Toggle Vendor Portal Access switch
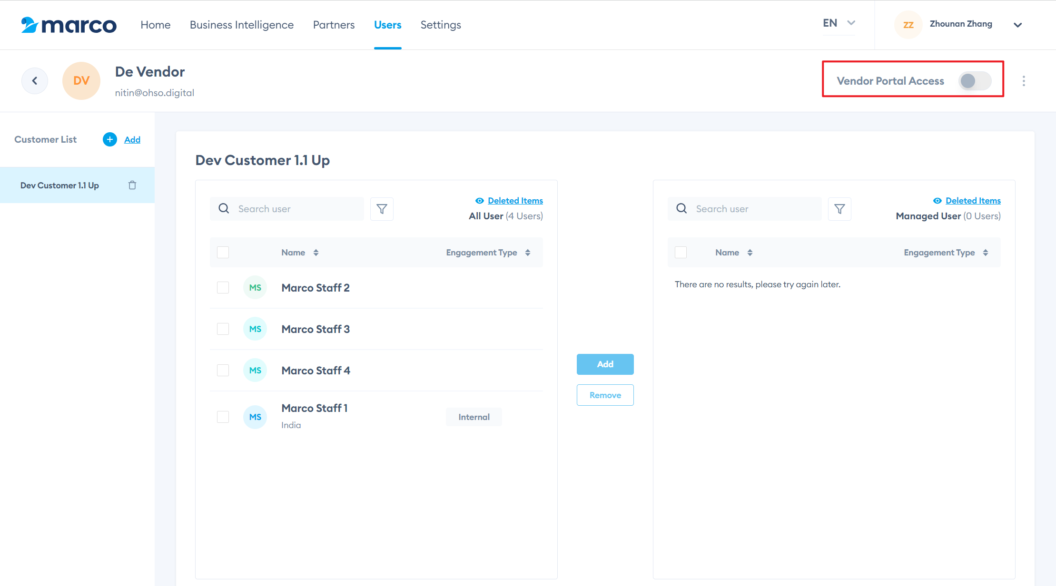Image resolution: width=1056 pixels, height=586 pixels. (974, 81)
